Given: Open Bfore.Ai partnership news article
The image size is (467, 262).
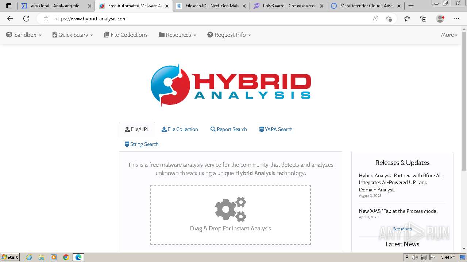Looking at the screenshot, I should click(x=400, y=182).
